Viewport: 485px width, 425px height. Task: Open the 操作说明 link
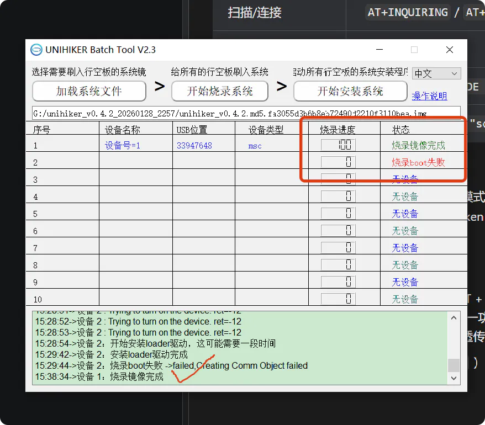(430, 96)
